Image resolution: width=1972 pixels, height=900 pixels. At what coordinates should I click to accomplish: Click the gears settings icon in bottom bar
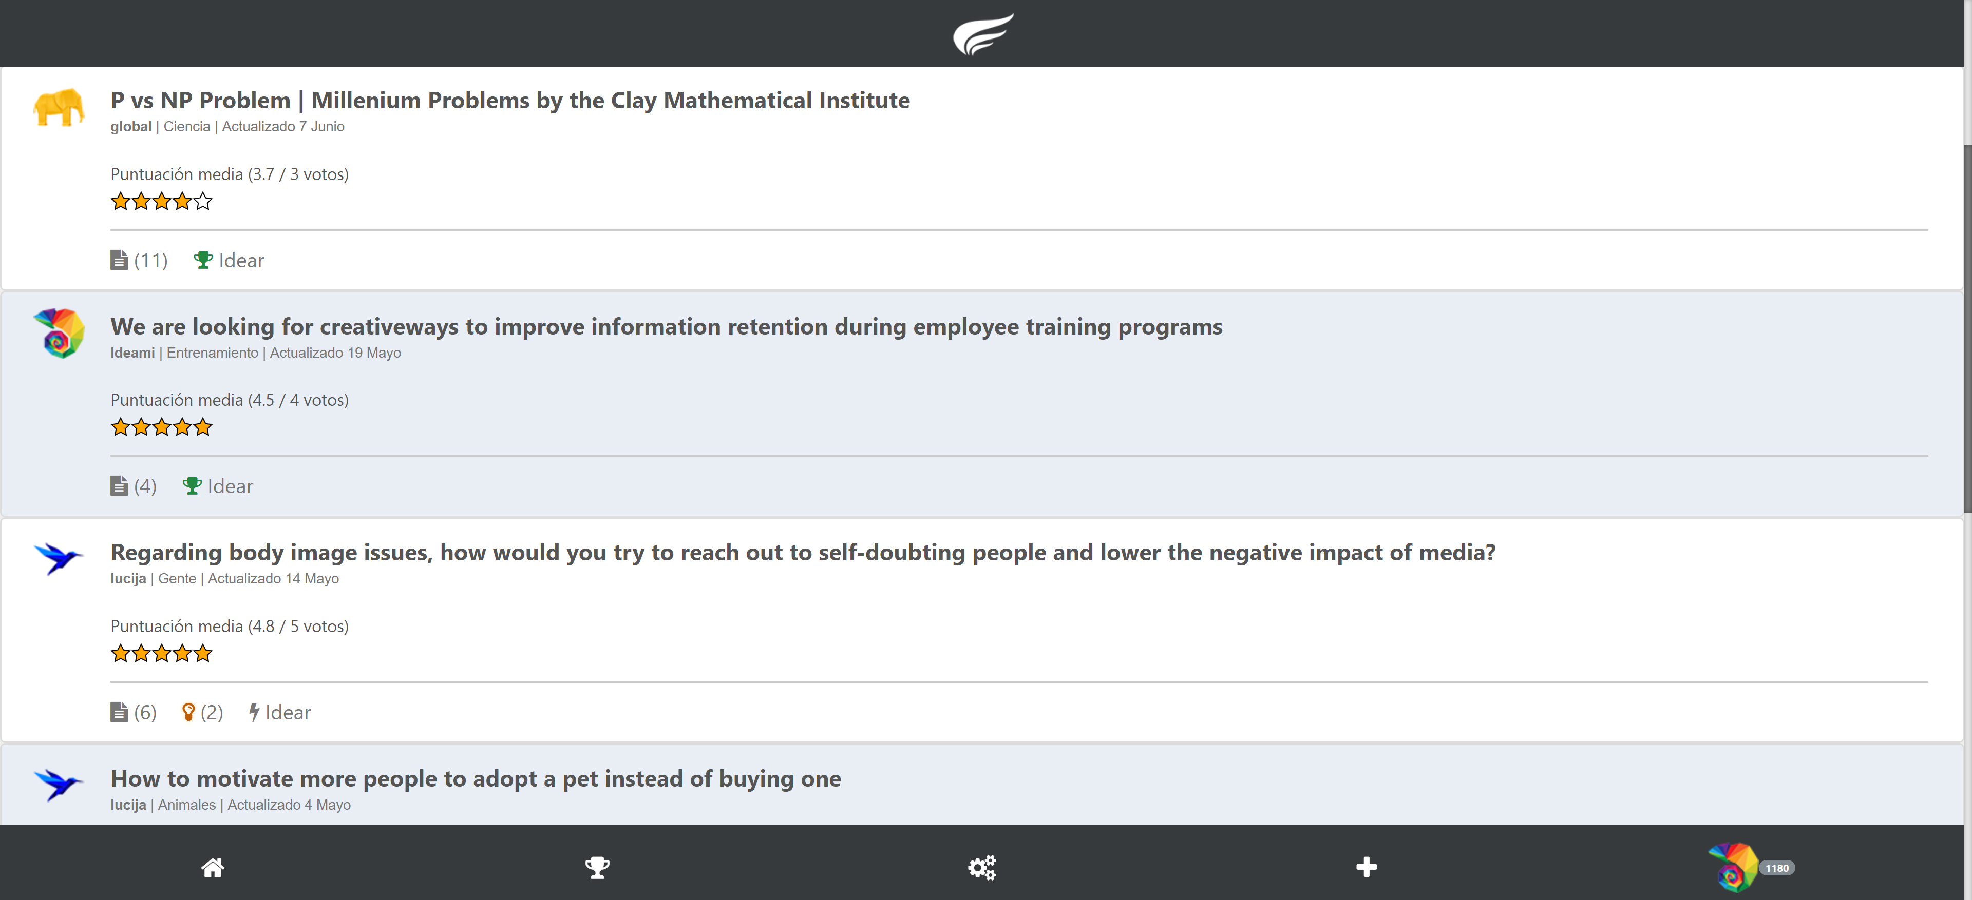click(x=982, y=867)
